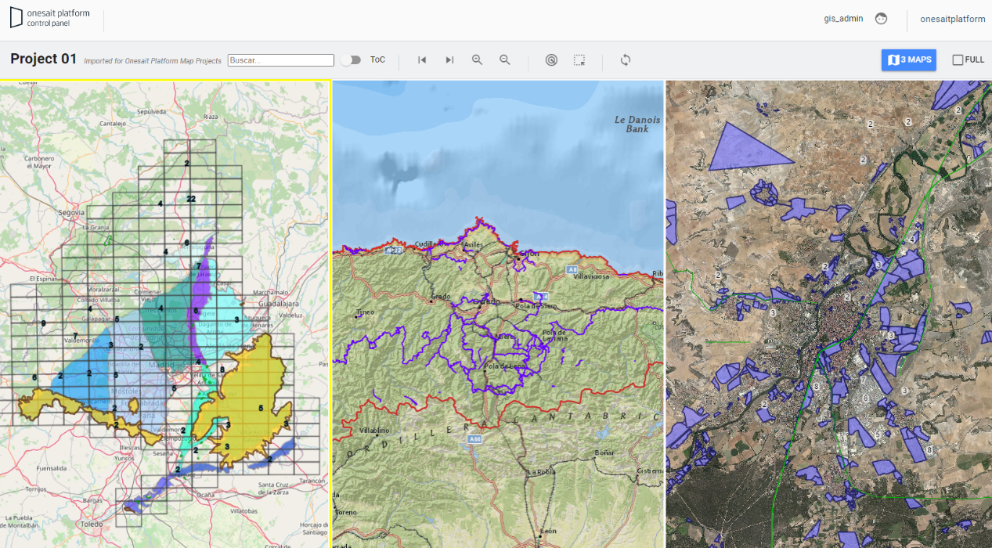
Task: Zoom out using the magnifier minus icon
Action: pos(505,59)
